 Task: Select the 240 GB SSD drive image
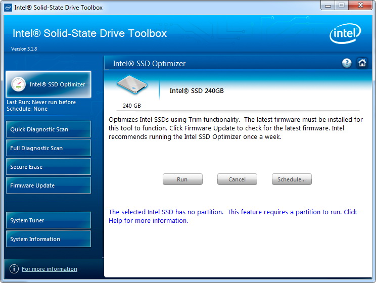click(132, 84)
